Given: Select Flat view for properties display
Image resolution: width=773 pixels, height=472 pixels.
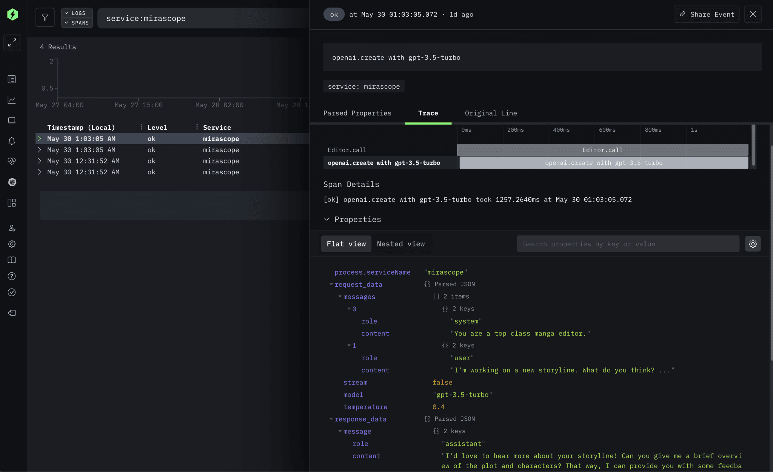Looking at the screenshot, I should pyautogui.click(x=346, y=243).
